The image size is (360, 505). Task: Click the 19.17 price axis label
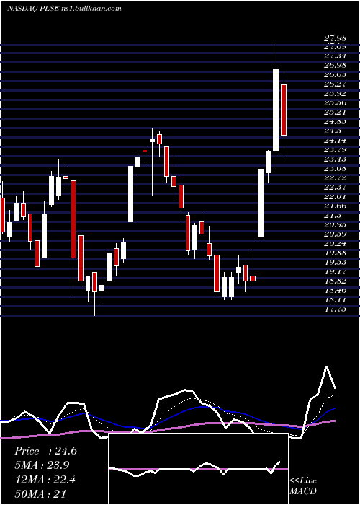click(335, 272)
